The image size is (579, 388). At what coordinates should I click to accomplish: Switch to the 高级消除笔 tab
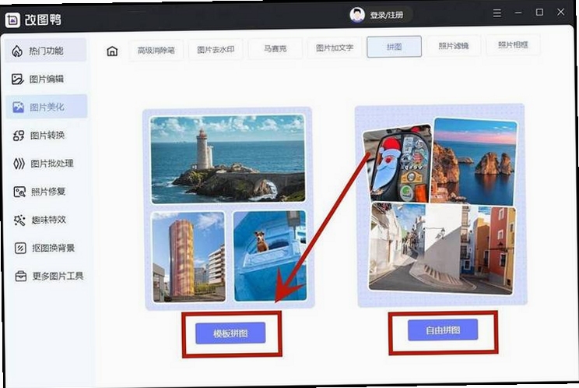tap(156, 51)
